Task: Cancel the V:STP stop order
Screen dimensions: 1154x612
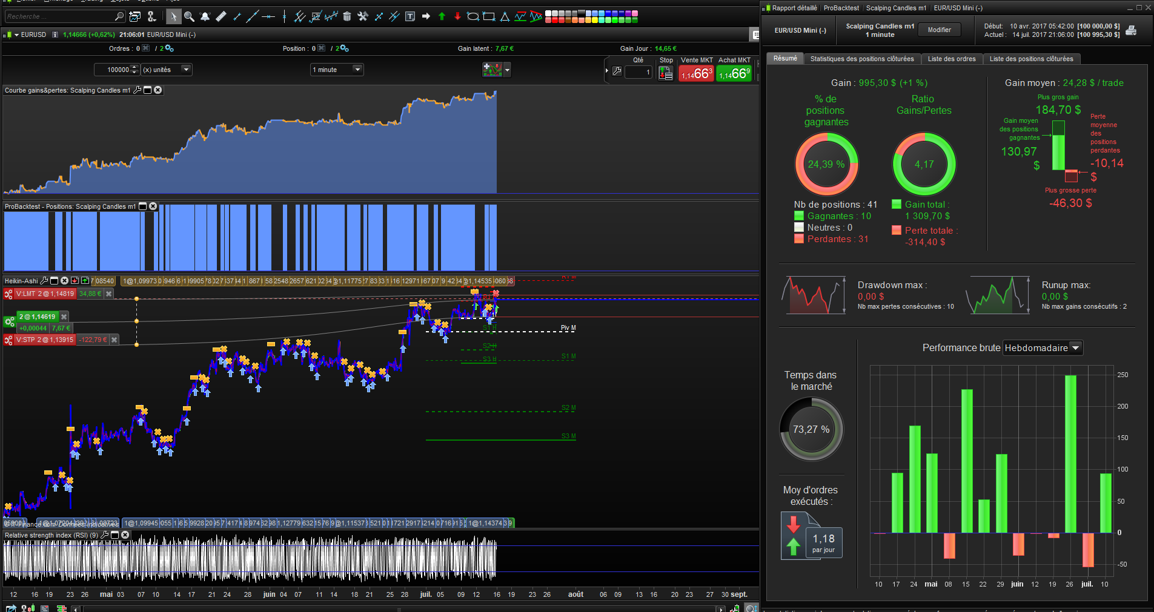Action: click(114, 340)
